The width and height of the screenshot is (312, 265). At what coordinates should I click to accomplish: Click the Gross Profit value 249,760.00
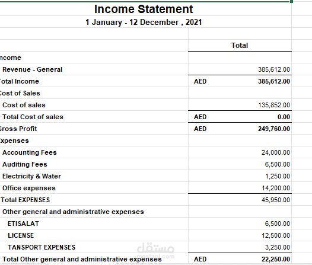[274, 129]
